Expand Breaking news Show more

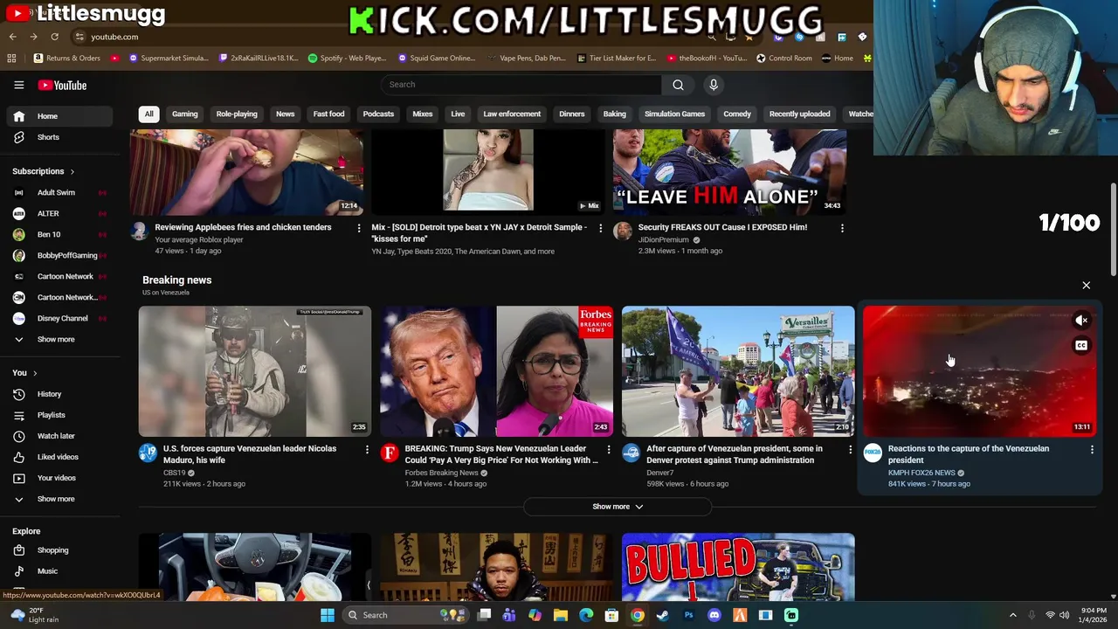[618, 507]
